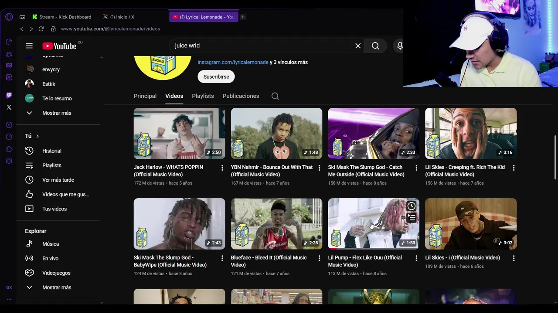Add Lil Pump video to Watch Later
This screenshot has height=313, width=558.
point(411,206)
